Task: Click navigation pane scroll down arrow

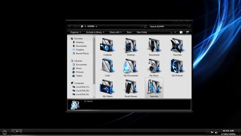Action: coord(94,97)
